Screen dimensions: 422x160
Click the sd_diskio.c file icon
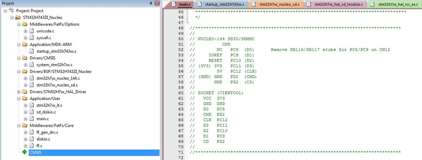click(x=32, y=112)
